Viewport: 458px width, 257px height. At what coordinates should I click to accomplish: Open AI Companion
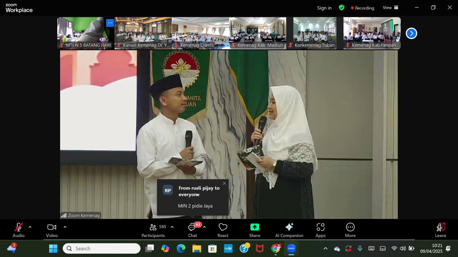(289, 230)
